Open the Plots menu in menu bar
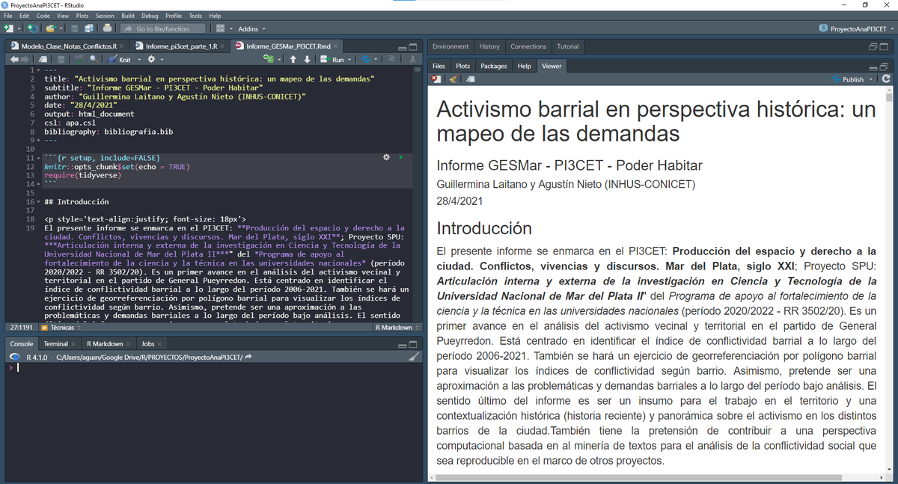This screenshot has height=484, width=898. click(82, 15)
